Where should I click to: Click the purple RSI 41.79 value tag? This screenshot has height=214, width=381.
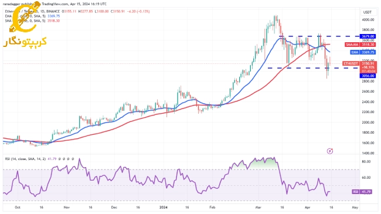tap(362, 192)
